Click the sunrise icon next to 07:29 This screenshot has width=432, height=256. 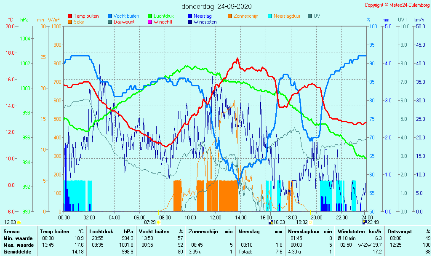(x=159, y=222)
